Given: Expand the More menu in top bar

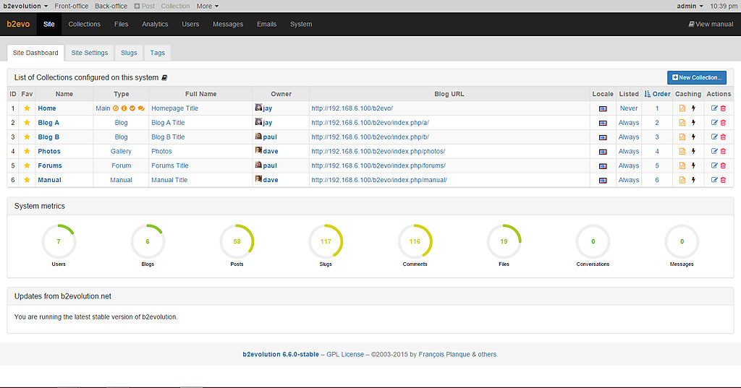Looking at the screenshot, I should [x=207, y=6].
